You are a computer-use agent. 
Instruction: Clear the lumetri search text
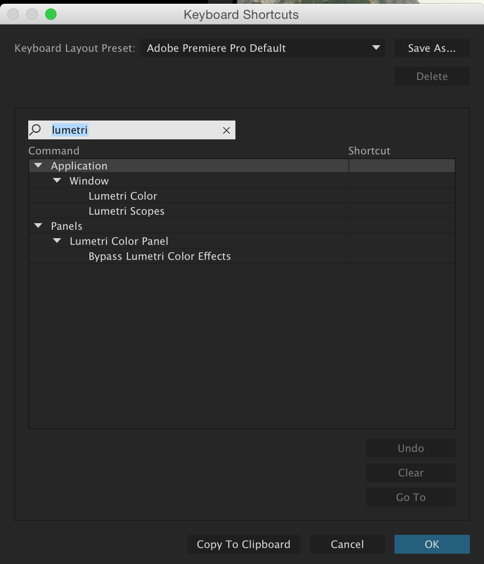[226, 130]
